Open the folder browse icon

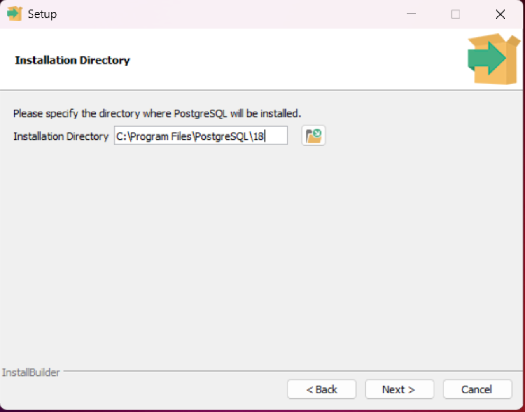(x=313, y=136)
